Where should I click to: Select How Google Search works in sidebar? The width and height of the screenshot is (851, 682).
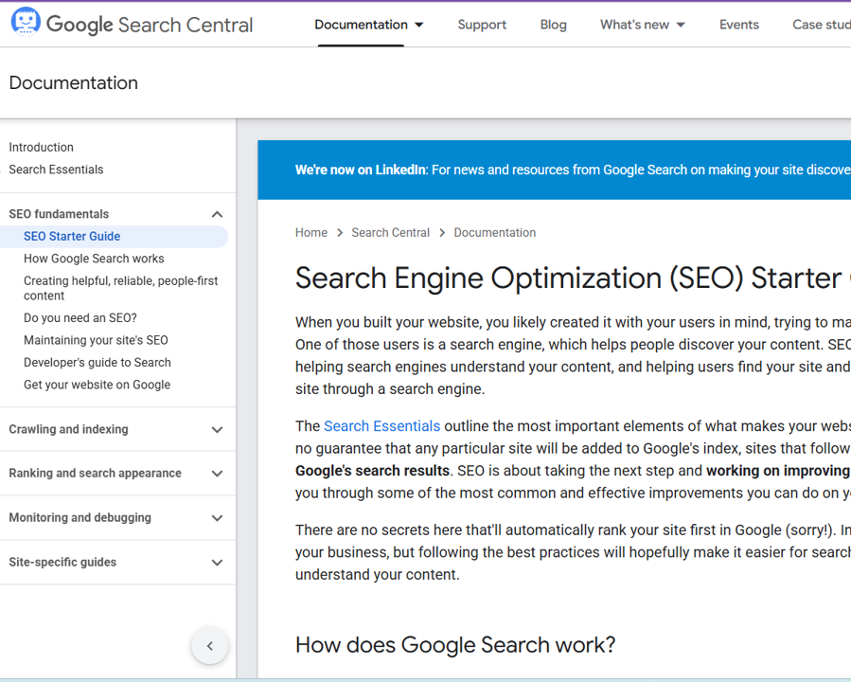pyautogui.click(x=94, y=259)
